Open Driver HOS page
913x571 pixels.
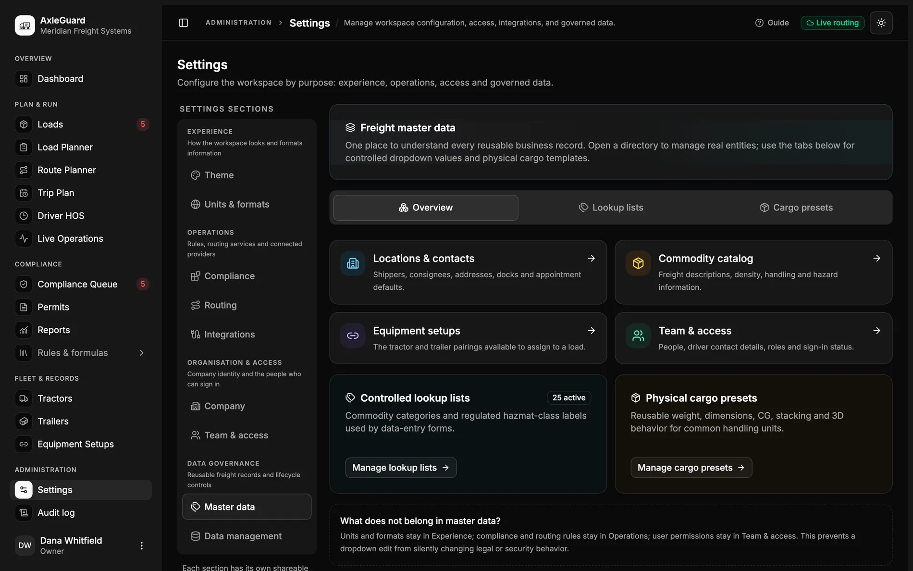coord(81,216)
